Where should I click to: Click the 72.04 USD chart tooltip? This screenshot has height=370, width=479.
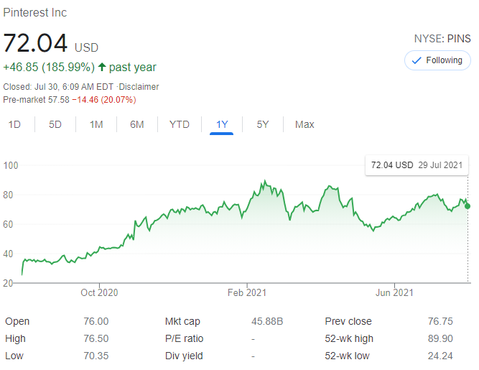click(417, 165)
